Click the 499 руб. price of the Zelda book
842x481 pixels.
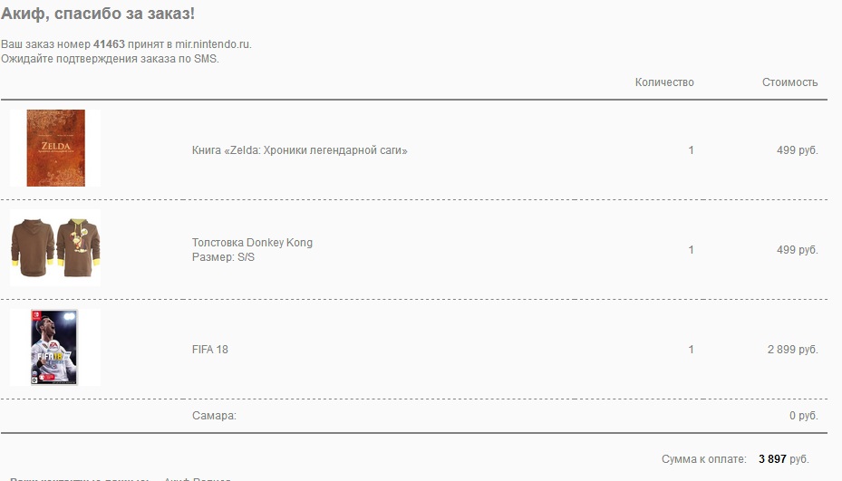tap(797, 150)
